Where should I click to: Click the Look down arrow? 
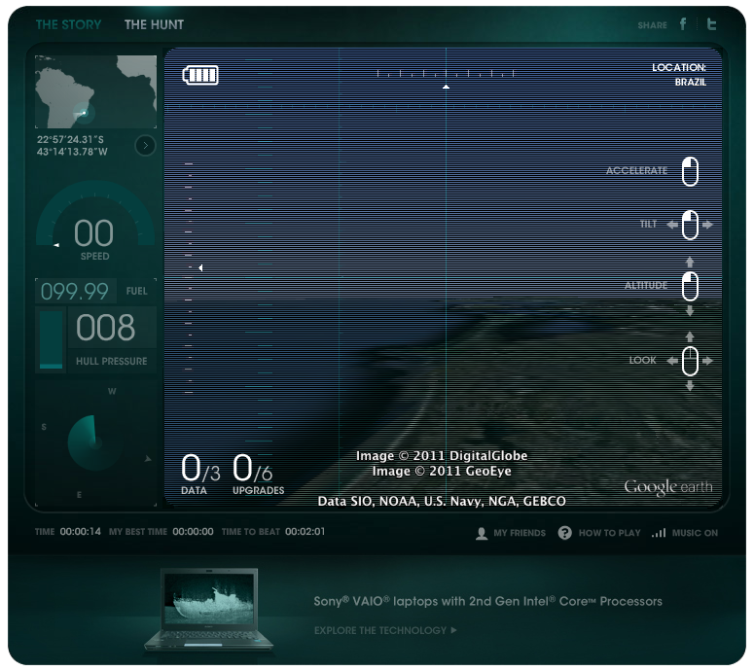[690, 385]
